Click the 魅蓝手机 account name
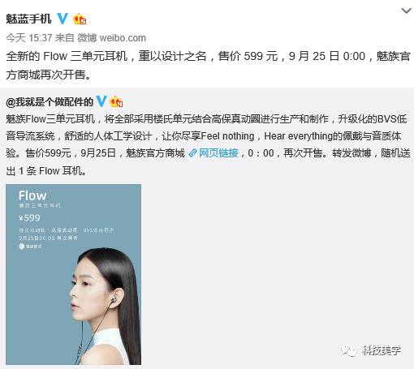This screenshot has width=414, height=369. point(28,19)
